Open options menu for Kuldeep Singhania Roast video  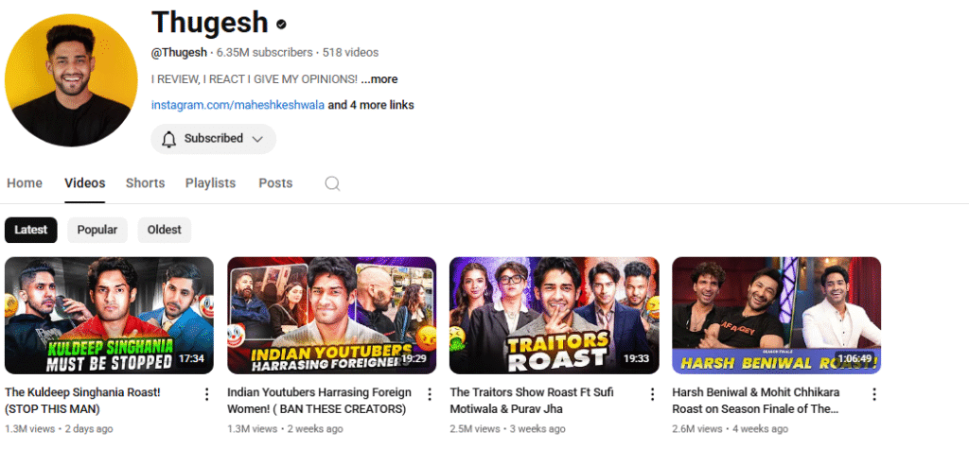coord(207,394)
